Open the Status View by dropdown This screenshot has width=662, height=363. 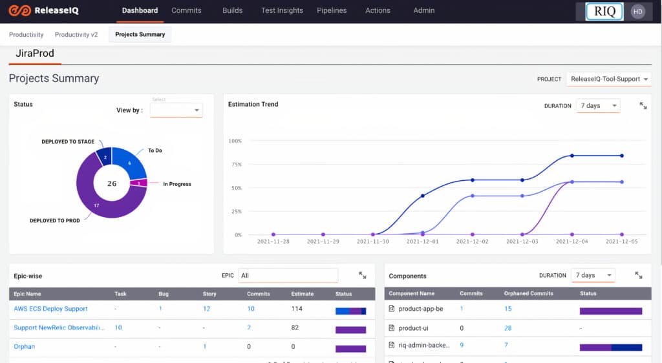point(176,110)
